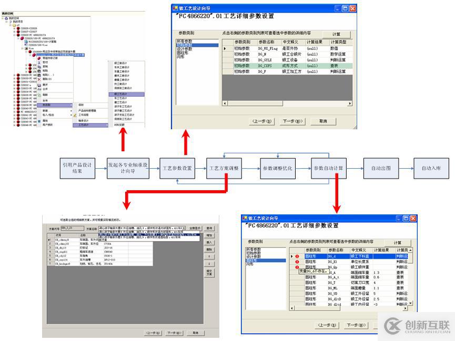Click 取消 in top wizard window

coord(323,121)
